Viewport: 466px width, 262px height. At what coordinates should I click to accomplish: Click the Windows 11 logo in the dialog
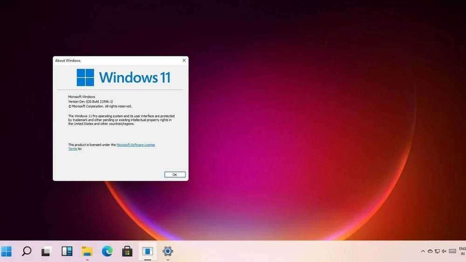(x=123, y=77)
